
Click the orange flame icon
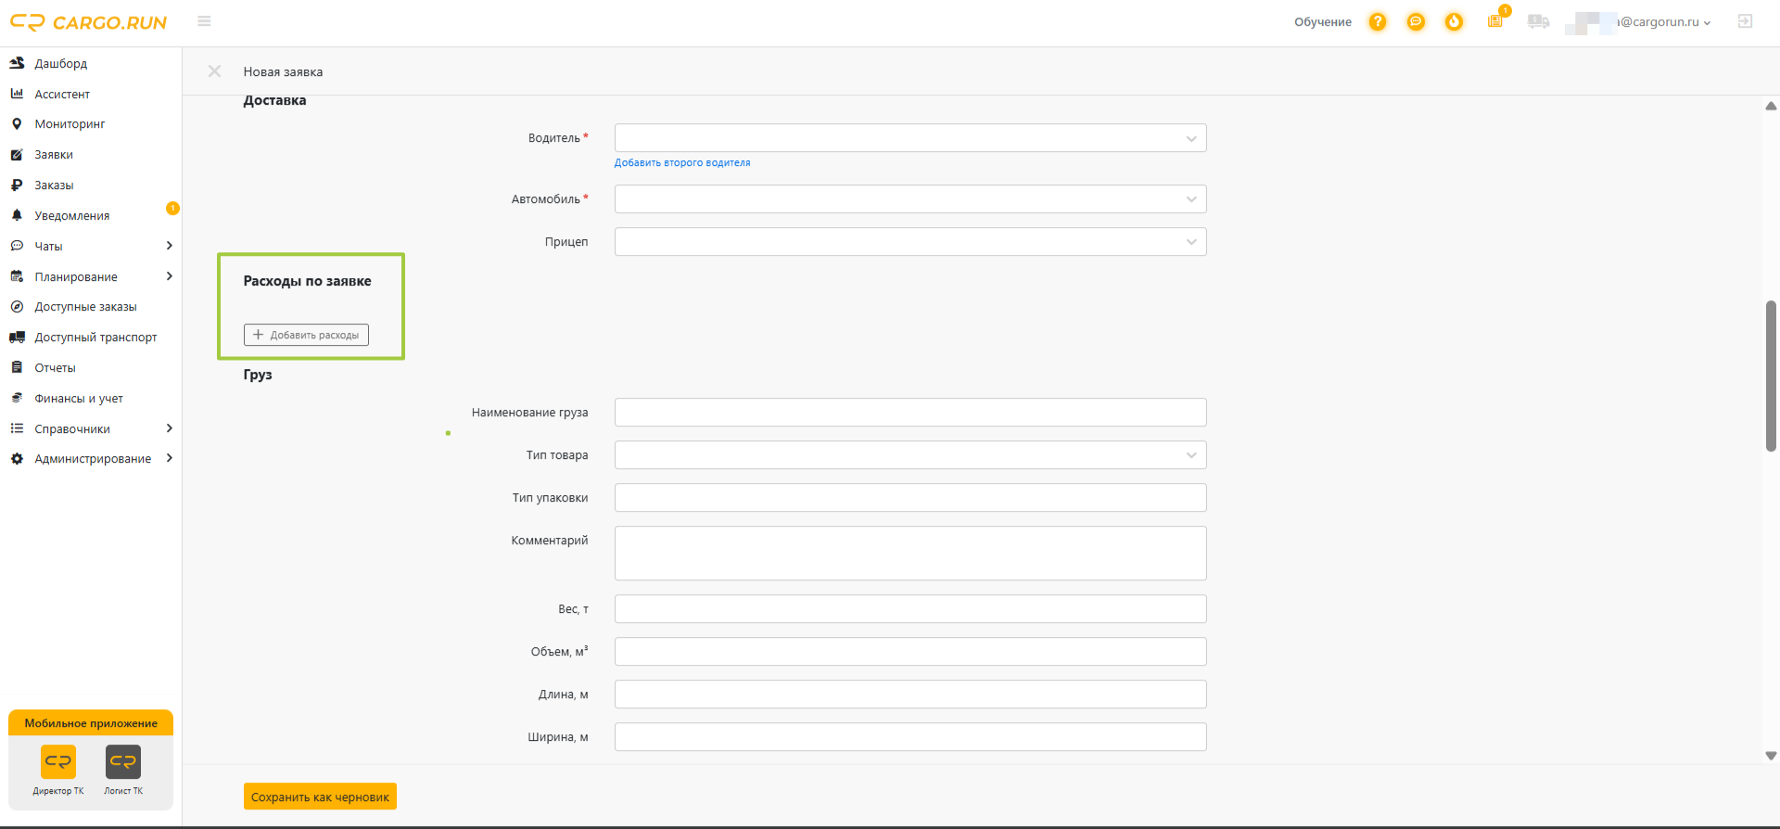tap(1454, 21)
